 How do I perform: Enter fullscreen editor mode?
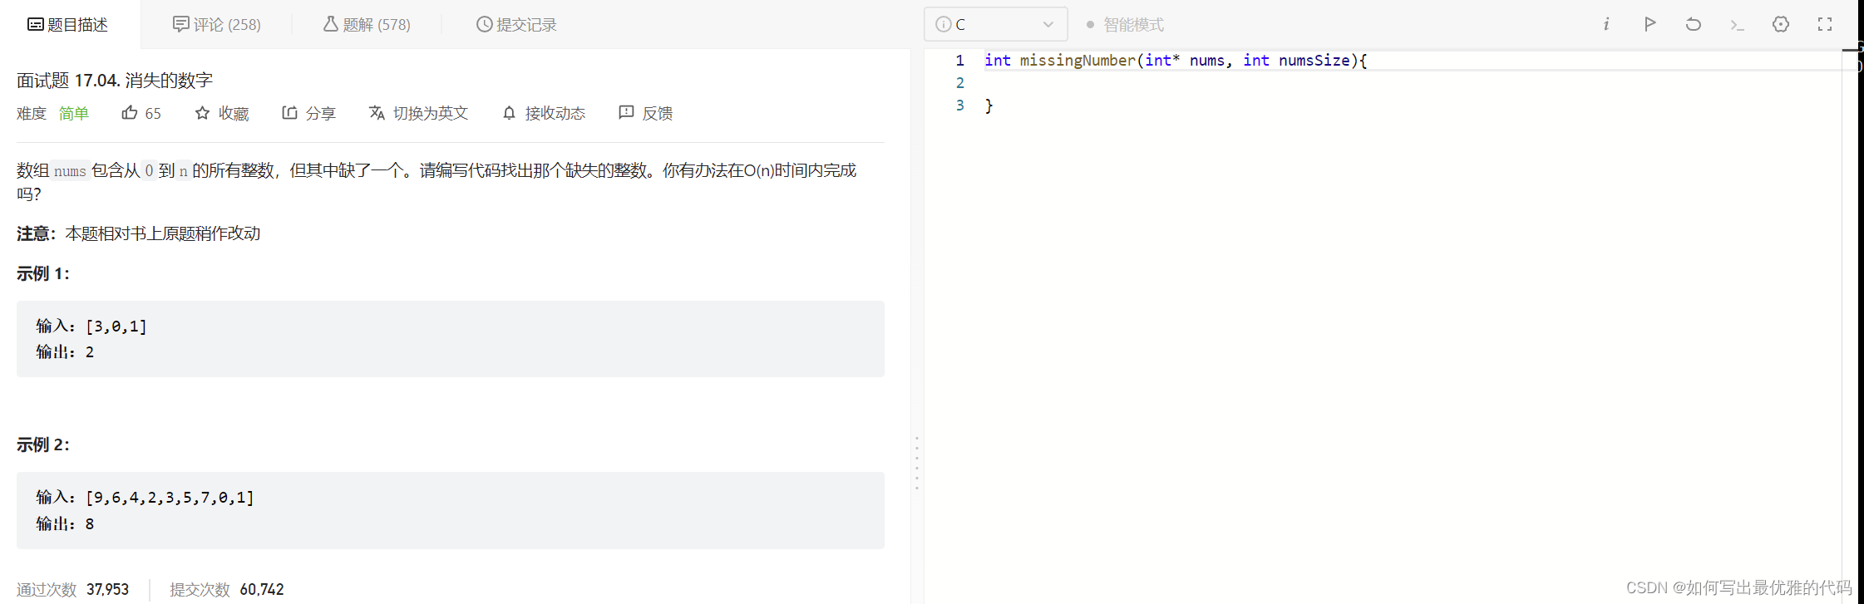[x=1825, y=24]
